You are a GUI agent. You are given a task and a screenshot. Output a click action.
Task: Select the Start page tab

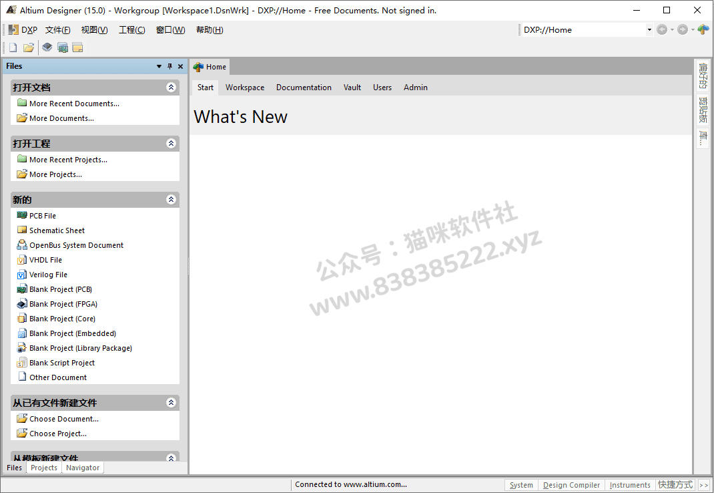(x=205, y=87)
